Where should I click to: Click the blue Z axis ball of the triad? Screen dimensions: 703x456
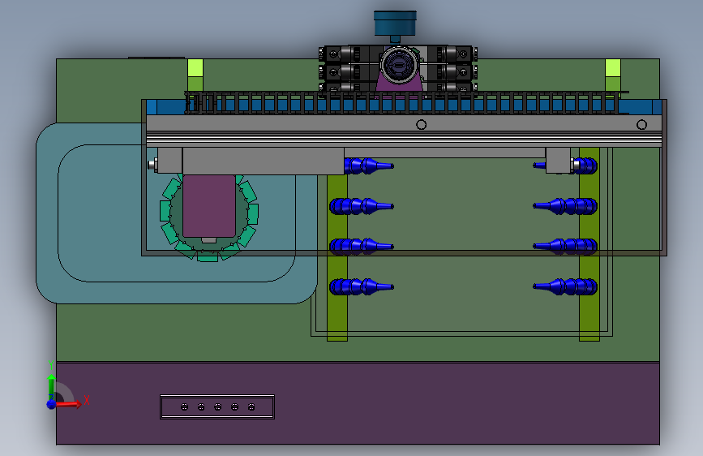click(x=52, y=404)
